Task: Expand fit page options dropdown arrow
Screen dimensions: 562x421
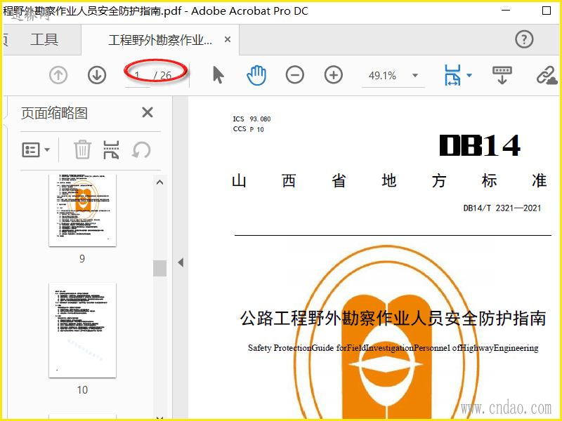Action: [x=469, y=76]
